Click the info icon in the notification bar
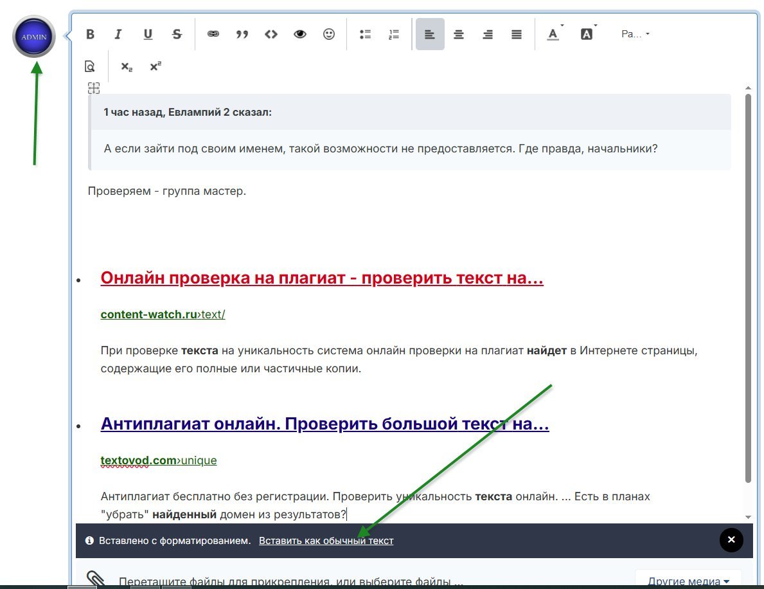This screenshot has height=589, width=764. 89,540
